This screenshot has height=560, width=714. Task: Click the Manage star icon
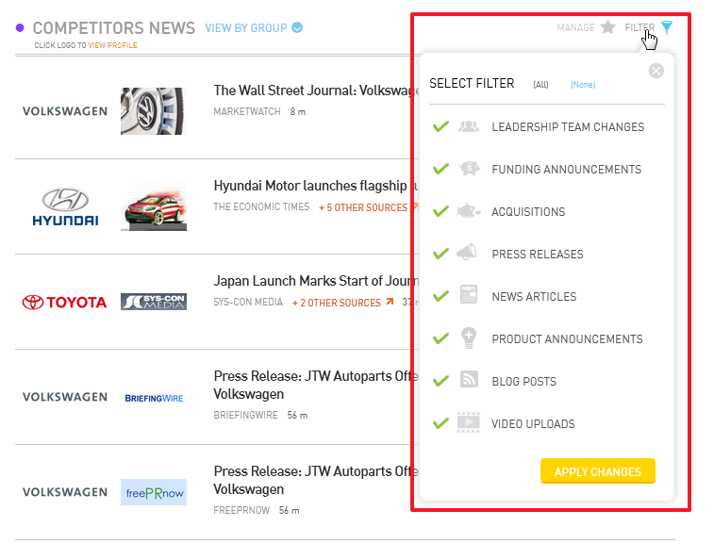click(608, 27)
